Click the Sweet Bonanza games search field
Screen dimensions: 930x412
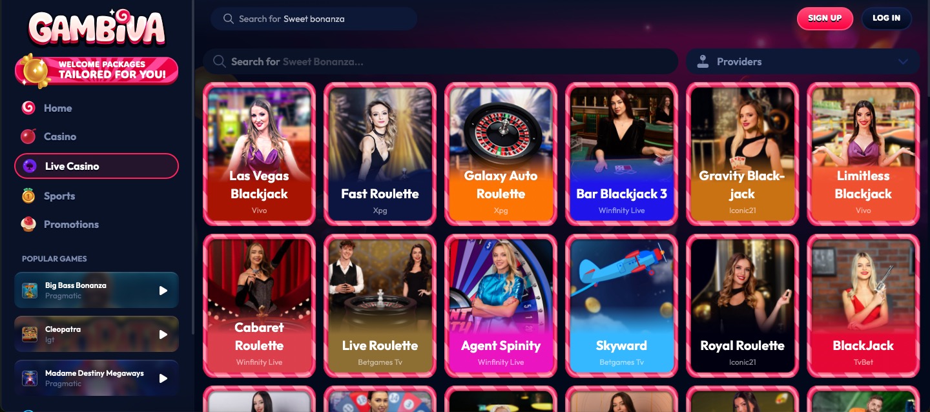tap(441, 61)
